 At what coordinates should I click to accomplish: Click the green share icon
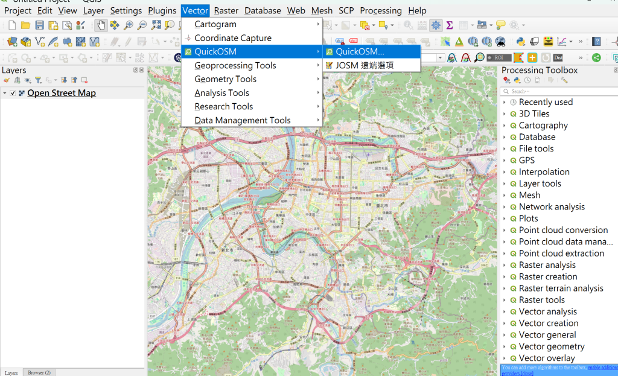[x=596, y=58]
